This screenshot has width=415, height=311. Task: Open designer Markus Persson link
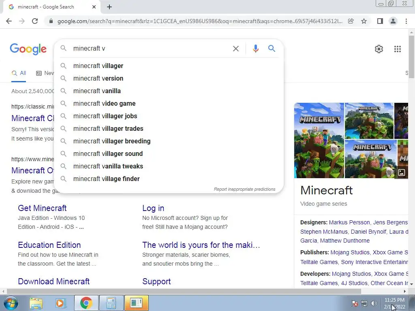(349, 222)
